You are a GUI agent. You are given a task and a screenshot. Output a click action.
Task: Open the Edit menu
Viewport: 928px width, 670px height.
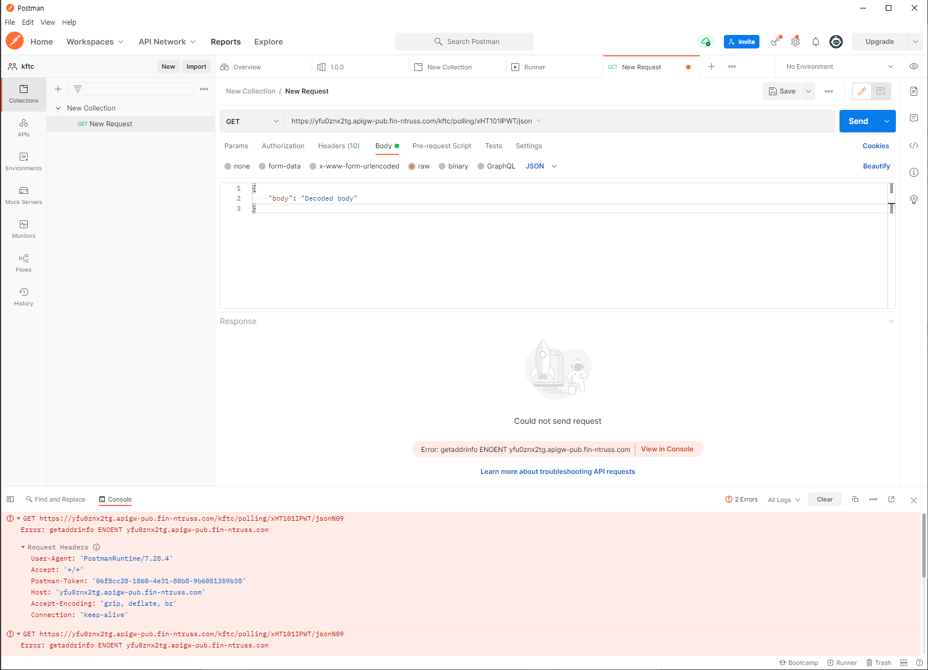pyautogui.click(x=28, y=23)
